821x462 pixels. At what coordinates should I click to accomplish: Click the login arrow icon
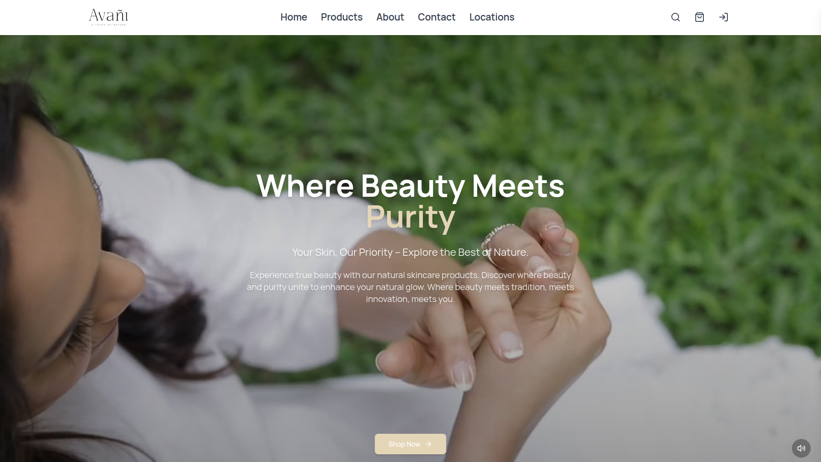point(723,17)
